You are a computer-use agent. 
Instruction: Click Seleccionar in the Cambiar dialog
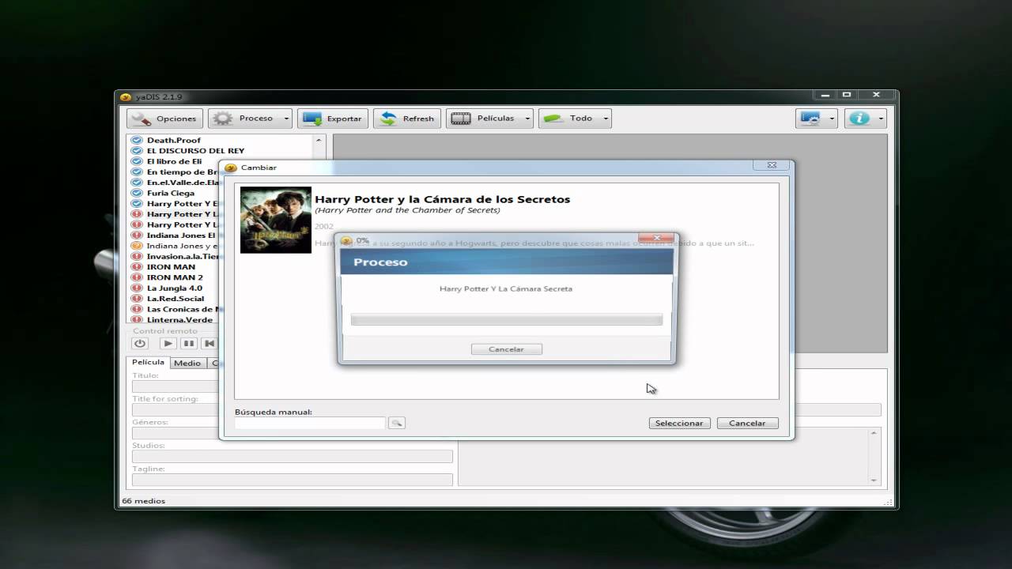click(679, 423)
